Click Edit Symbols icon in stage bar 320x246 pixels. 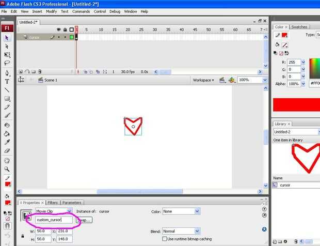point(231,80)
